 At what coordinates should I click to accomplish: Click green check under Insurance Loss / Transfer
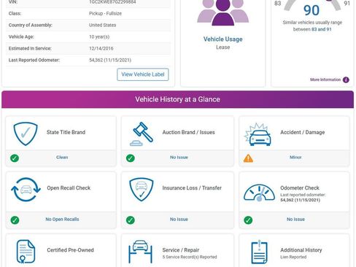131,220
